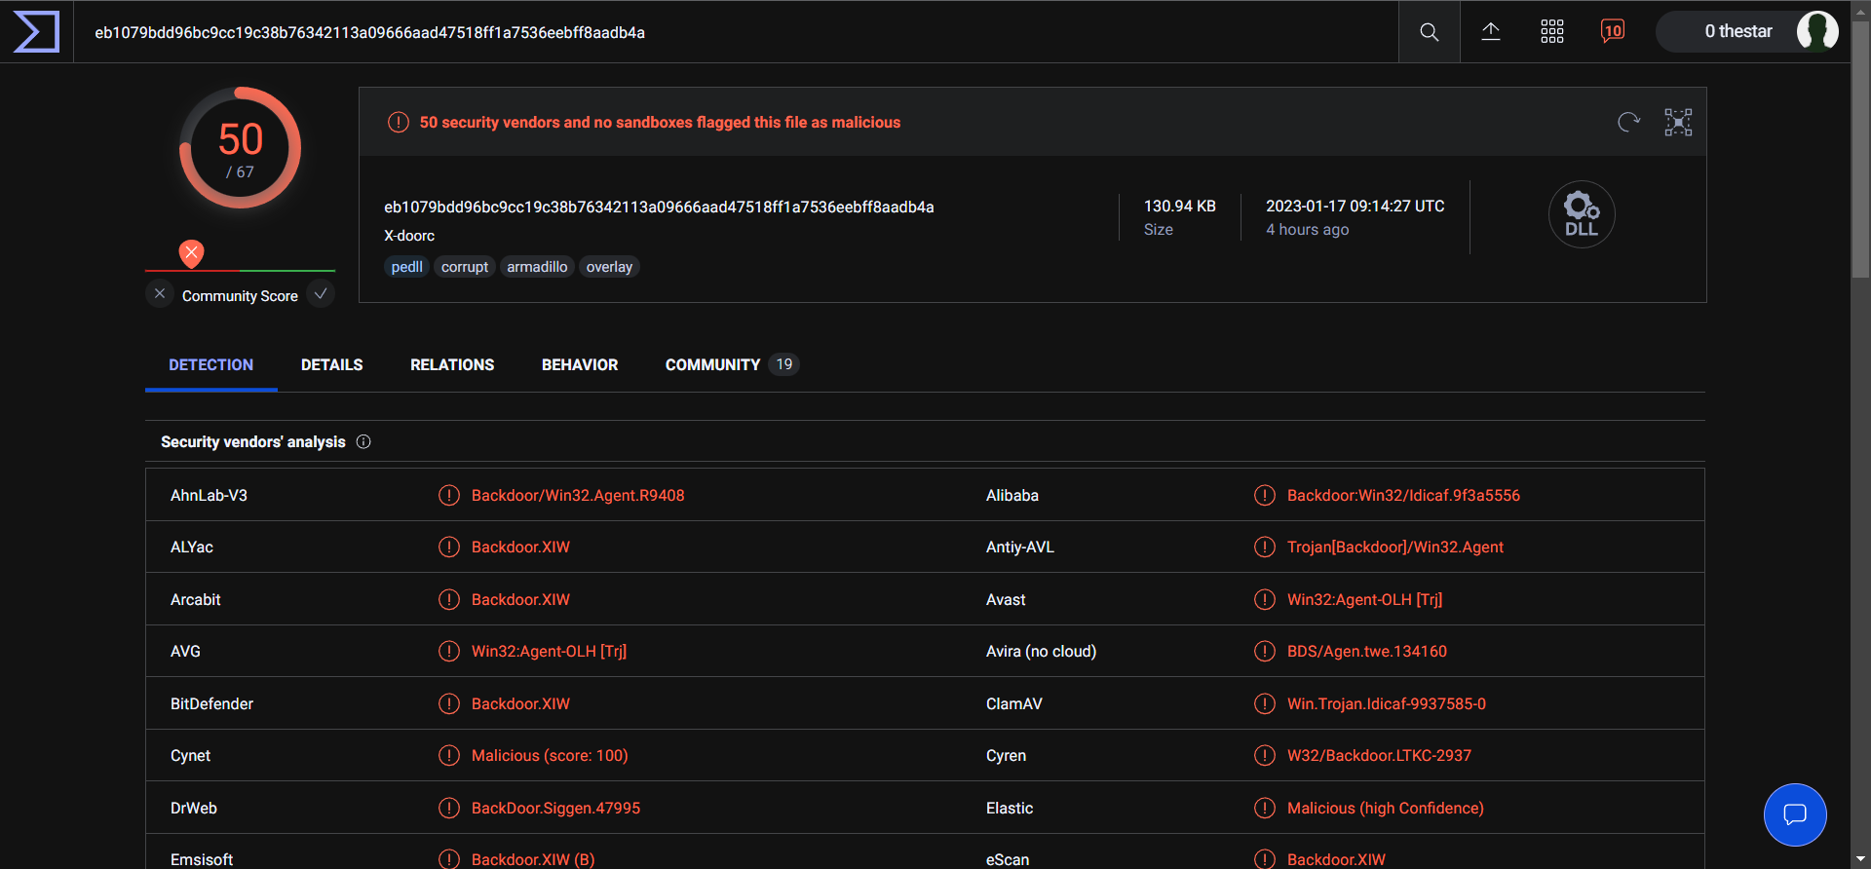Switch to the DETECTION tab
The width and height of the screenshot is (1871, 869).
click(x=210, y=364)
